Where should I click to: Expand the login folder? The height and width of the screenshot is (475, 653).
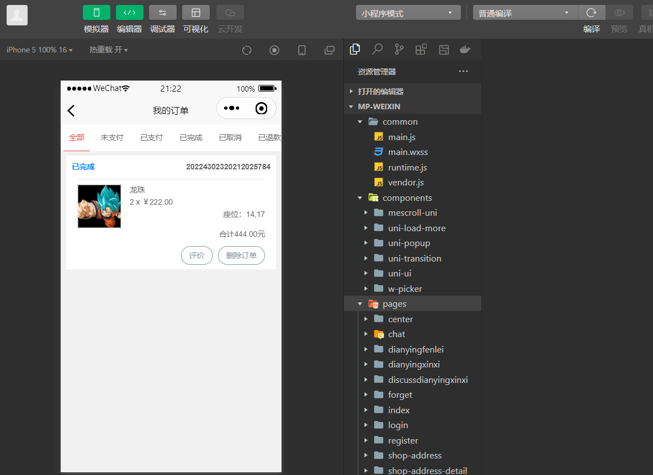click(x=413, y=425)
